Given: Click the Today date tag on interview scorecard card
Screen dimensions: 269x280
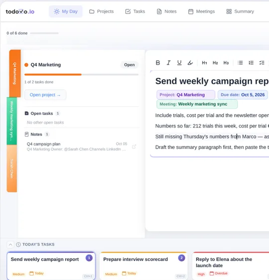Looking at the screenshot, I should pyautogui.click(x=129, y=274).
